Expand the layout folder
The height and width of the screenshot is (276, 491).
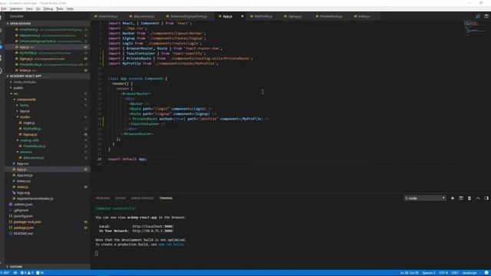(x=25, y=111)
